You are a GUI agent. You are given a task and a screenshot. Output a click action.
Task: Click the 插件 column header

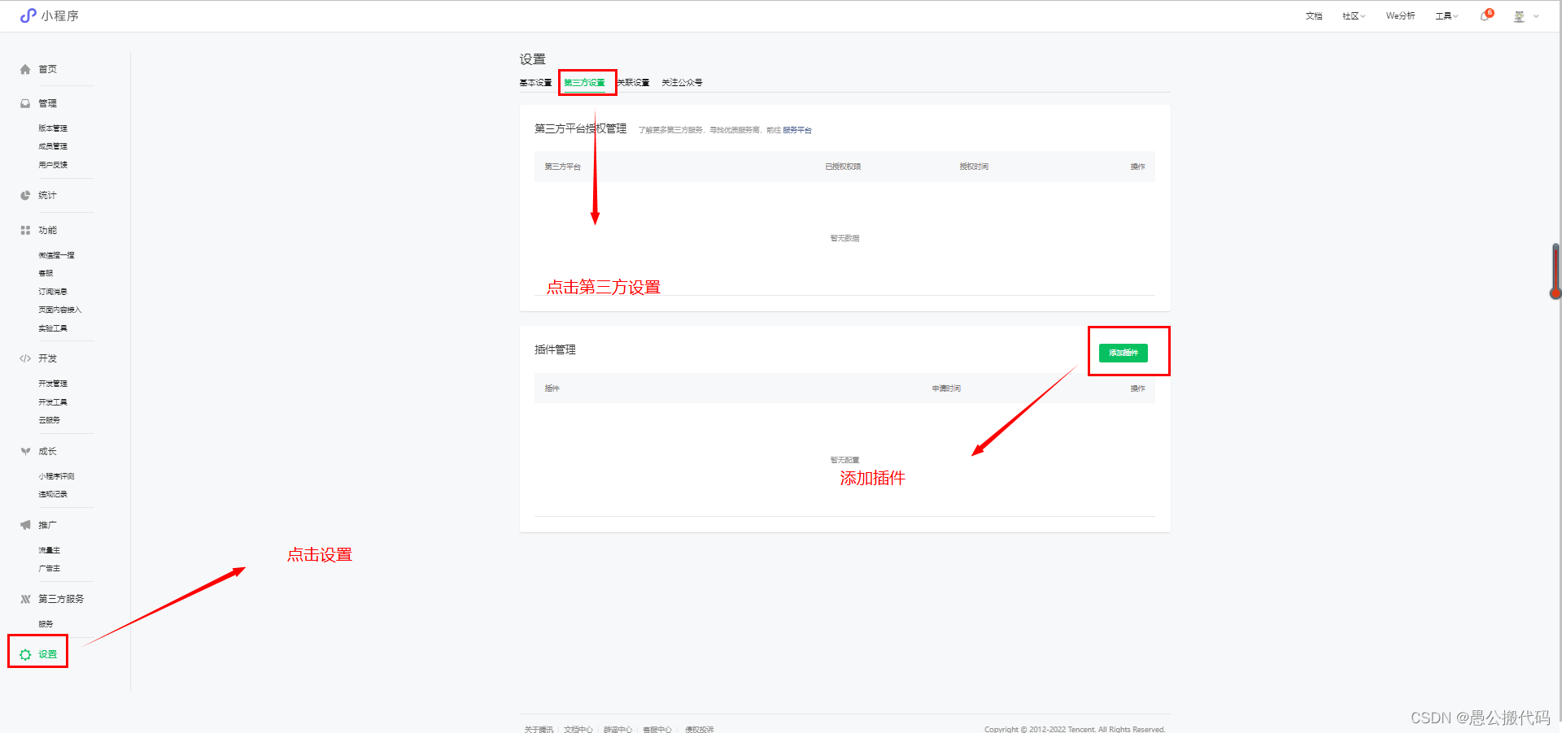point(552,388)
